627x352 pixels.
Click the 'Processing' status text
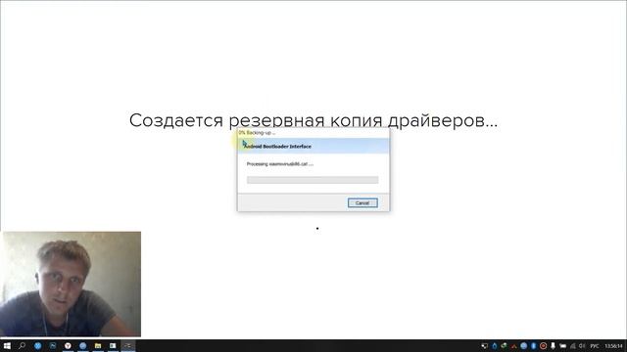pos(279,164)
